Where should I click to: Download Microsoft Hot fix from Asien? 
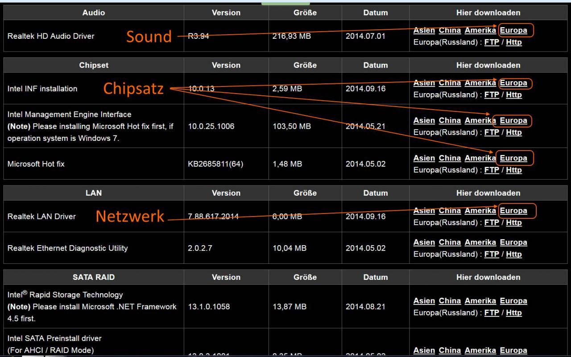pos(424,158)
